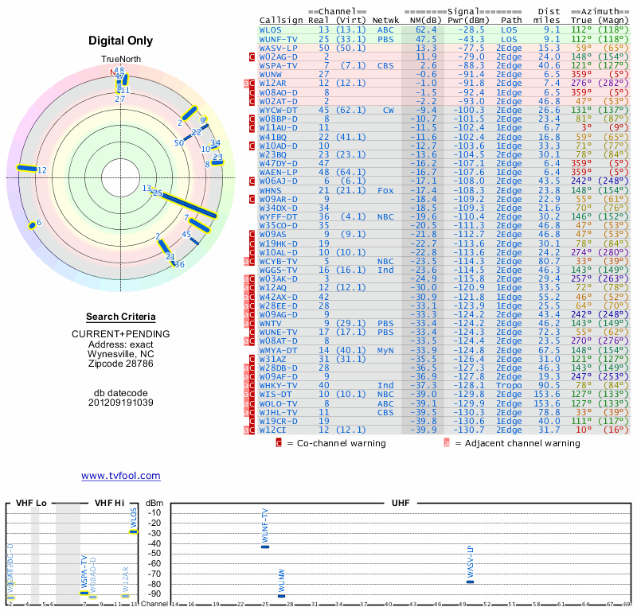
Task: Click the Search Criteria heading
Action: point(121,317)
